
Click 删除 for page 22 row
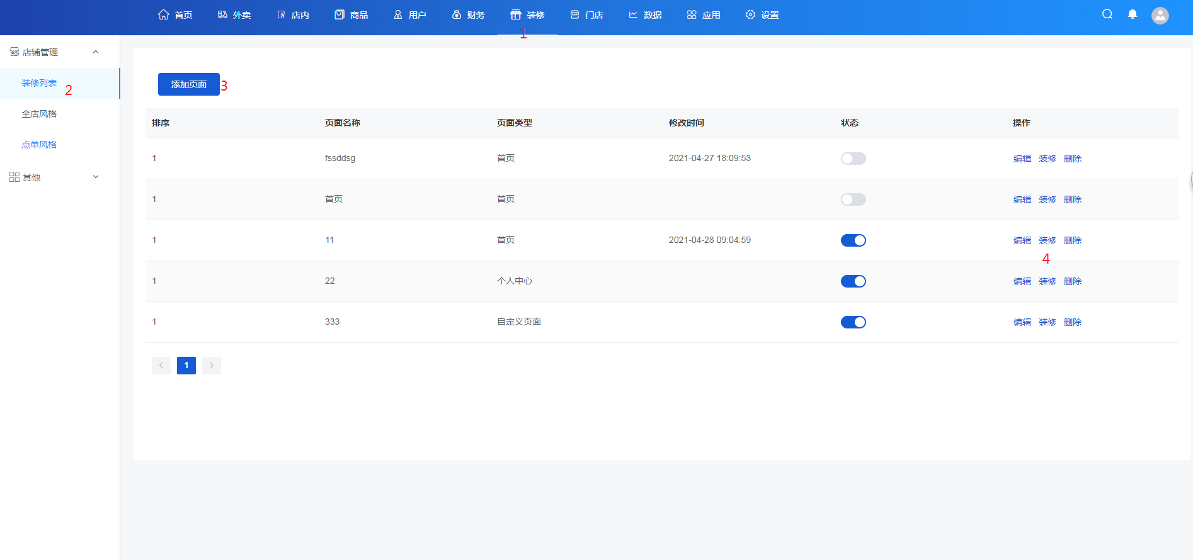tap(1073, 281)
